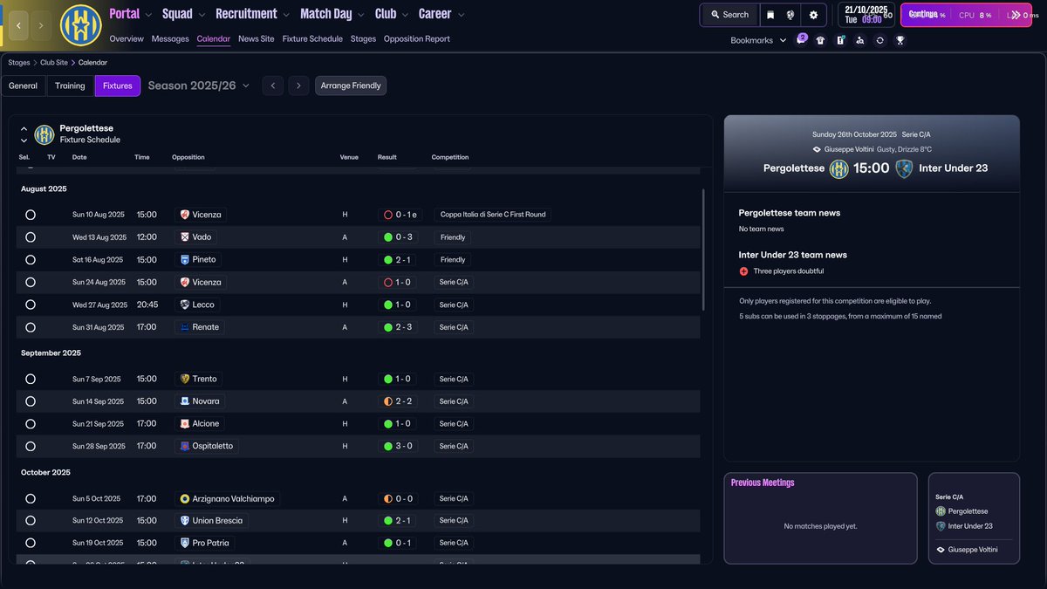Click the Inter Under 23 crest in match header
This screenshot has height=589, width=1047.
coord(904,168)
